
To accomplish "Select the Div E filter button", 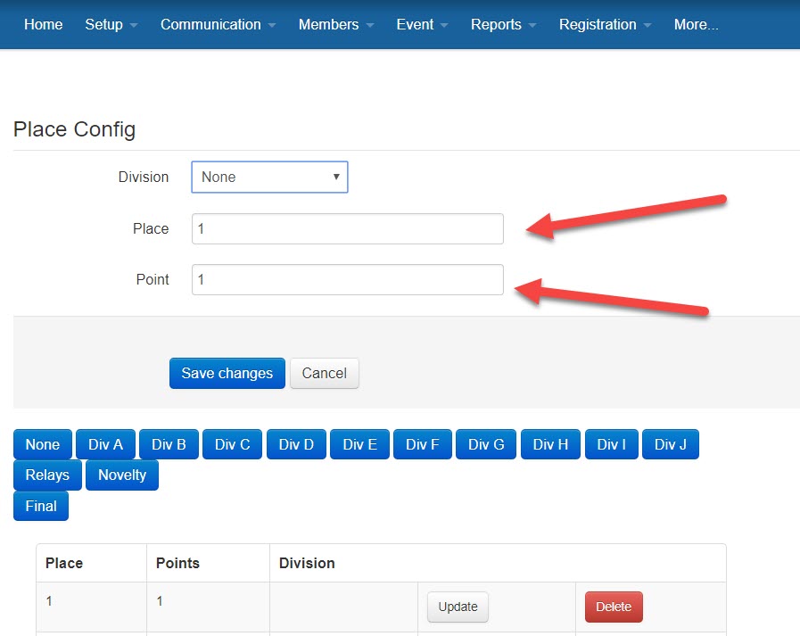I will [x=359, y=444].
